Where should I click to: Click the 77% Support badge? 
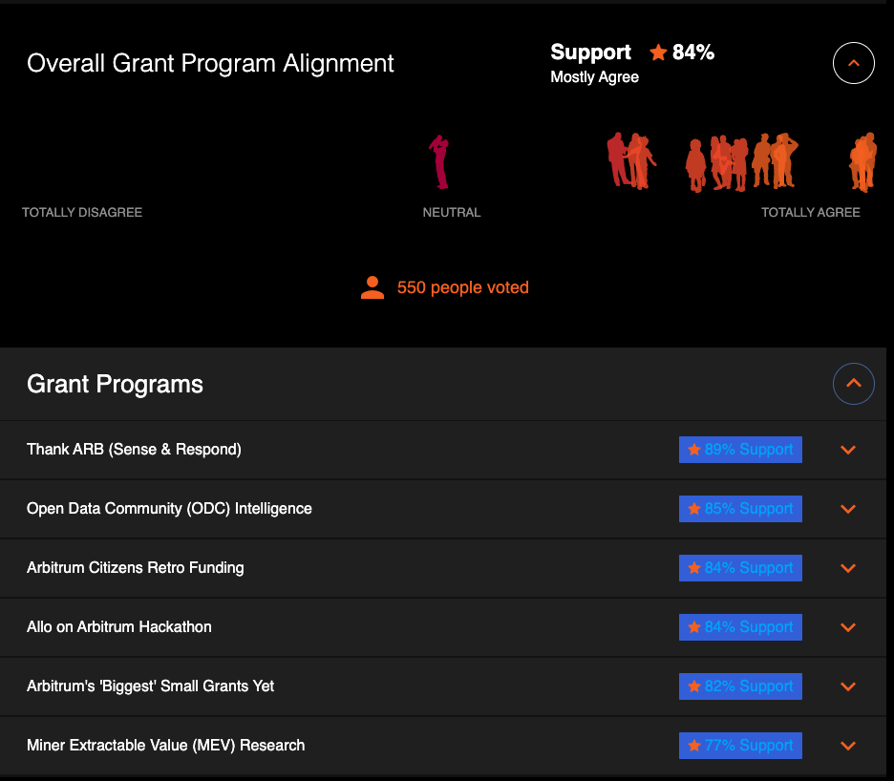[x=740, y=746]
